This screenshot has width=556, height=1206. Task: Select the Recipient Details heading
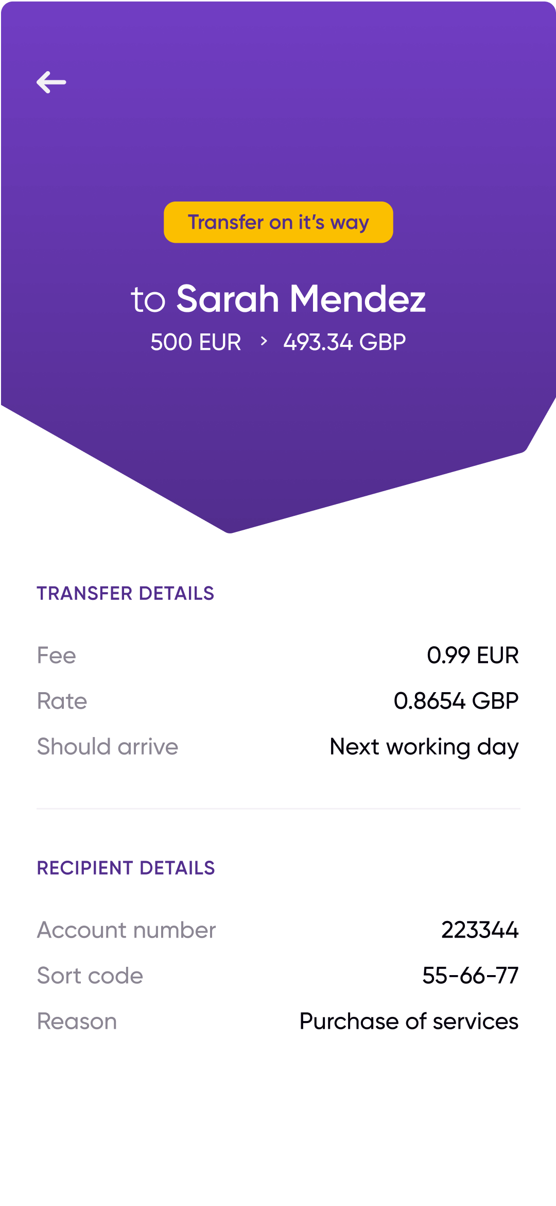tap(126, 868)
